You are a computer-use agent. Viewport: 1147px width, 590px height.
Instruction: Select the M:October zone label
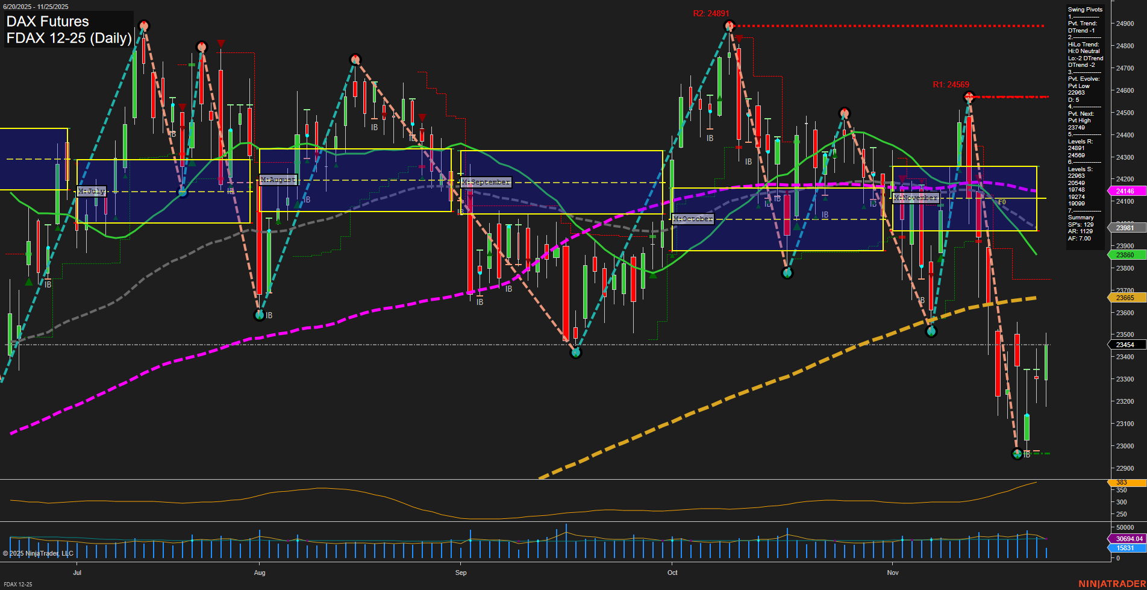coord(693,219)
